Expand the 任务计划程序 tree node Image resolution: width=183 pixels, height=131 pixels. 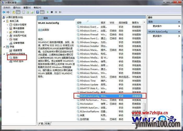[8, 25]
